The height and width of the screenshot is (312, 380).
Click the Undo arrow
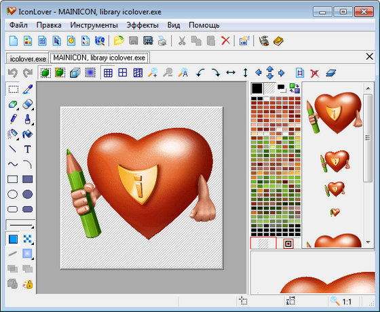click(x=13, y=73)
